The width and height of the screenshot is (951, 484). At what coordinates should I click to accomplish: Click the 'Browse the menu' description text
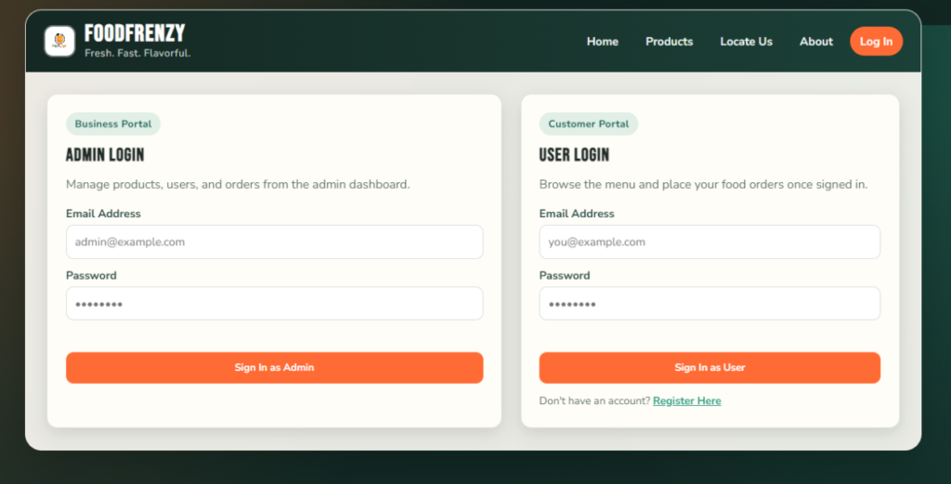tap(704, 184)
